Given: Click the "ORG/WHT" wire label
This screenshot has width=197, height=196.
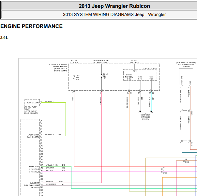Looking at the screenshot, I should tap(50, 168).
